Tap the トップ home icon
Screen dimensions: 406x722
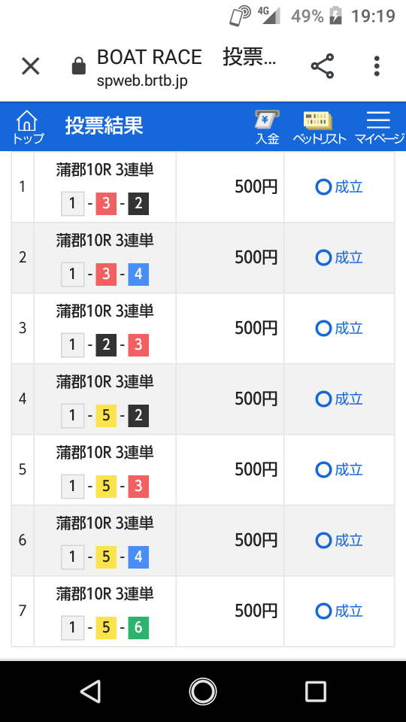click(x=28, y=126)
